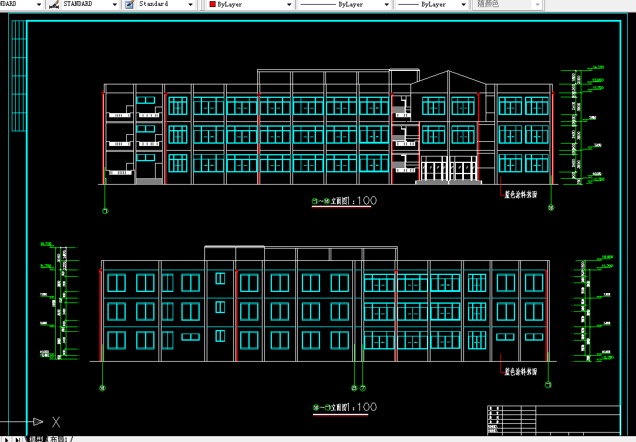The image size is (636, 442).
Task: Select axis bubble ① at the right of the lower elevation
Action: coord(548,385)
